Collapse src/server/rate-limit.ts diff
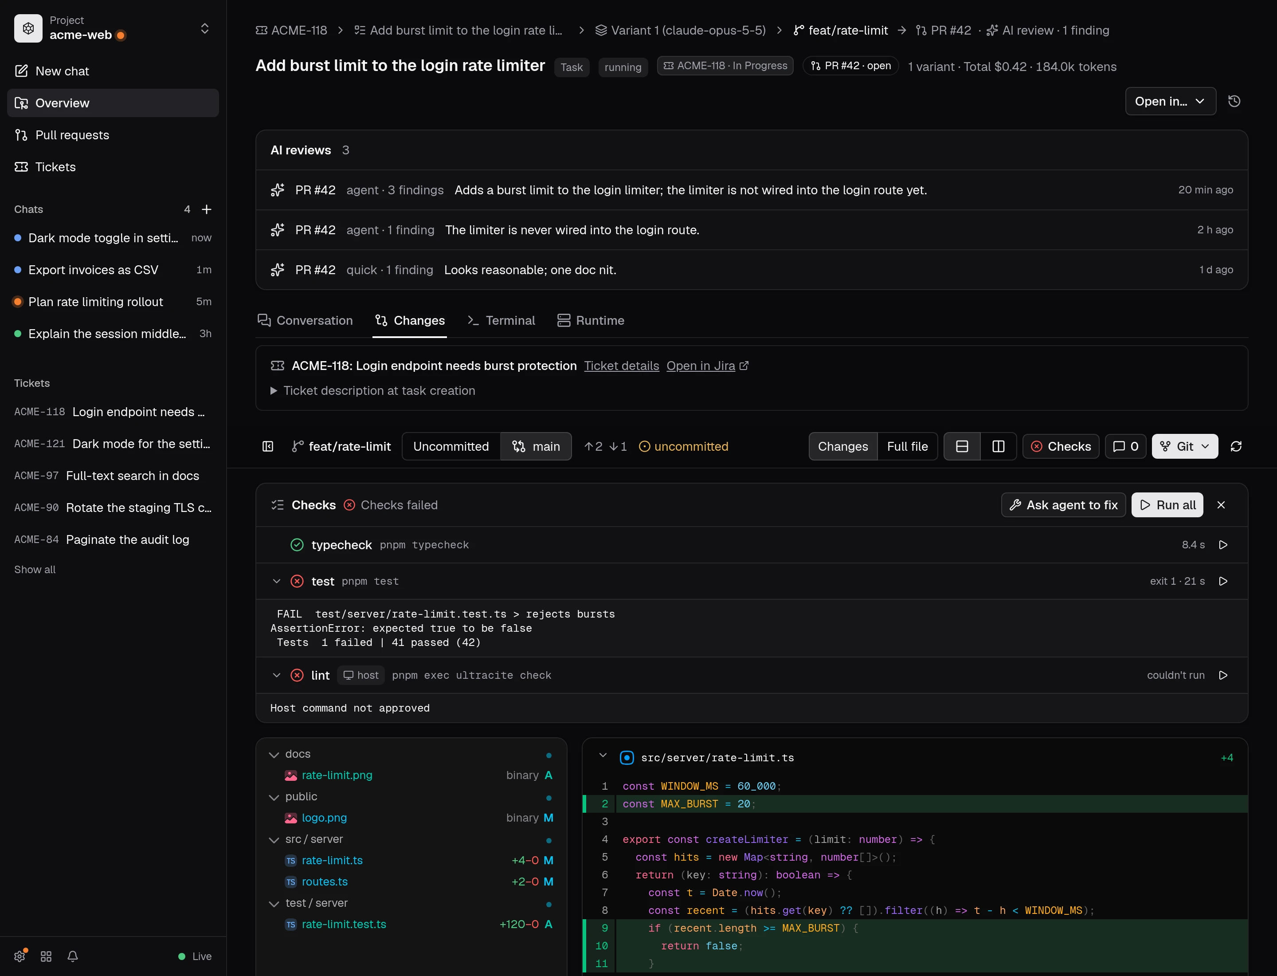The width and height of the screenshot is (1277, 976). coord(602,755)
